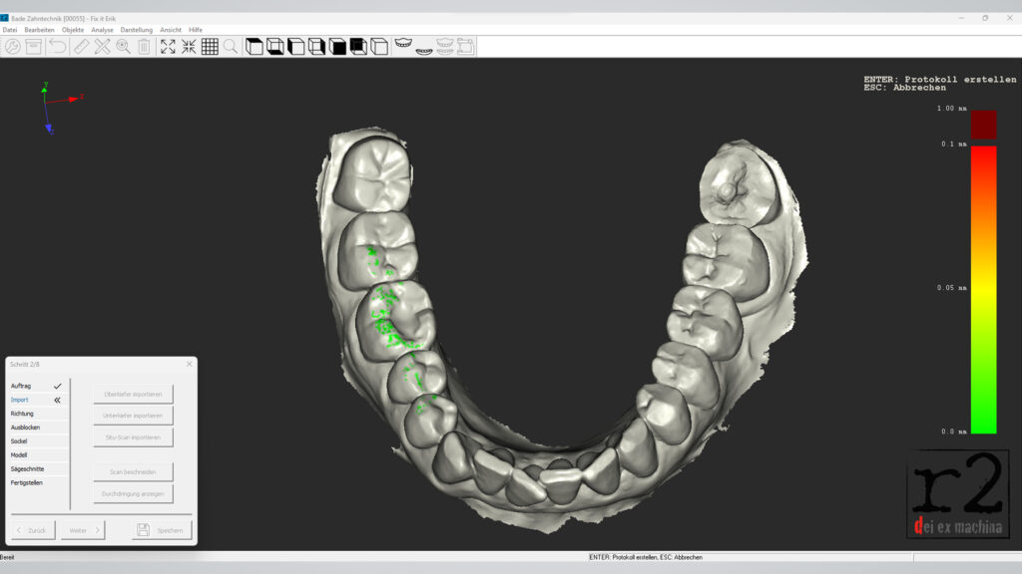The width and height of the screenshot is (1022, 574).
Task: Click the archive box toolbar icon
Action: [x=34, y=47]
